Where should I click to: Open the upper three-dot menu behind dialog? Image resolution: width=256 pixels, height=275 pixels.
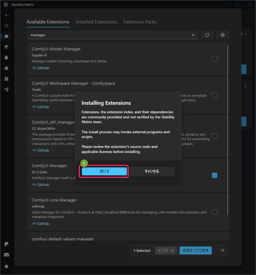pyautogui.click(x=245, y=34)
